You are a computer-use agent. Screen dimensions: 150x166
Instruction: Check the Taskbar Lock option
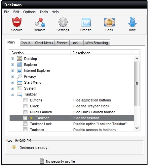(x=25, y=124)
